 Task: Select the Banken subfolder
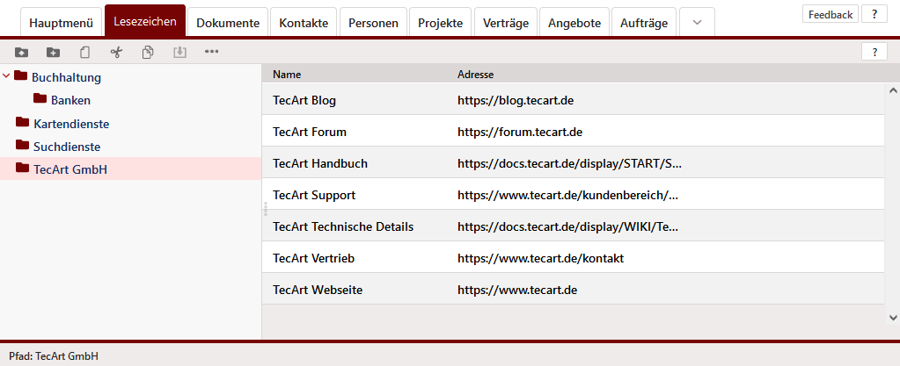(x=70, y=100)
